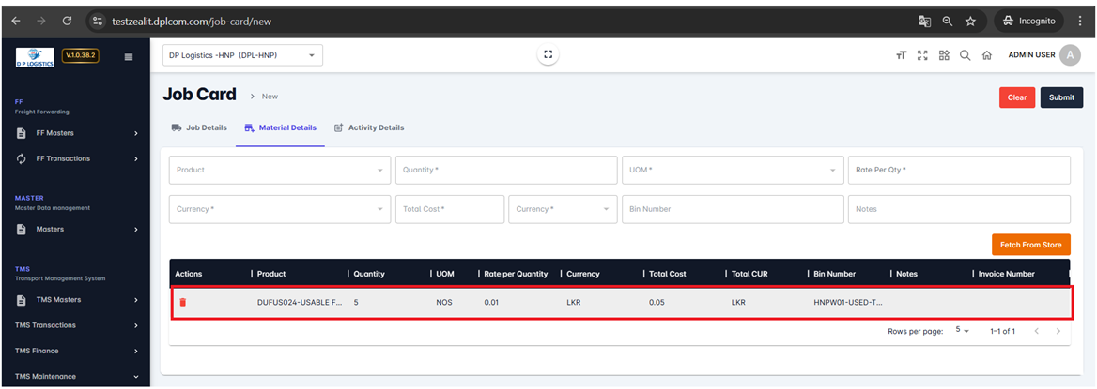Collapse sidebar using hamburger menu icon
The height and width of the screenshot is (389, 1097).
tap(129, 56)
